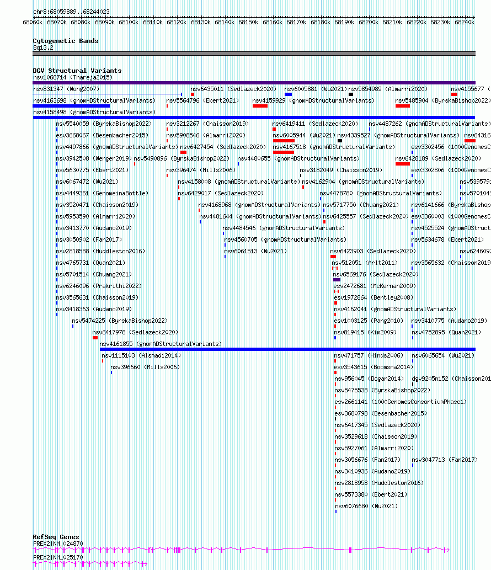Click the esv2472681 (McKernan2009) label
491x570 pixels.
(375, 287)
